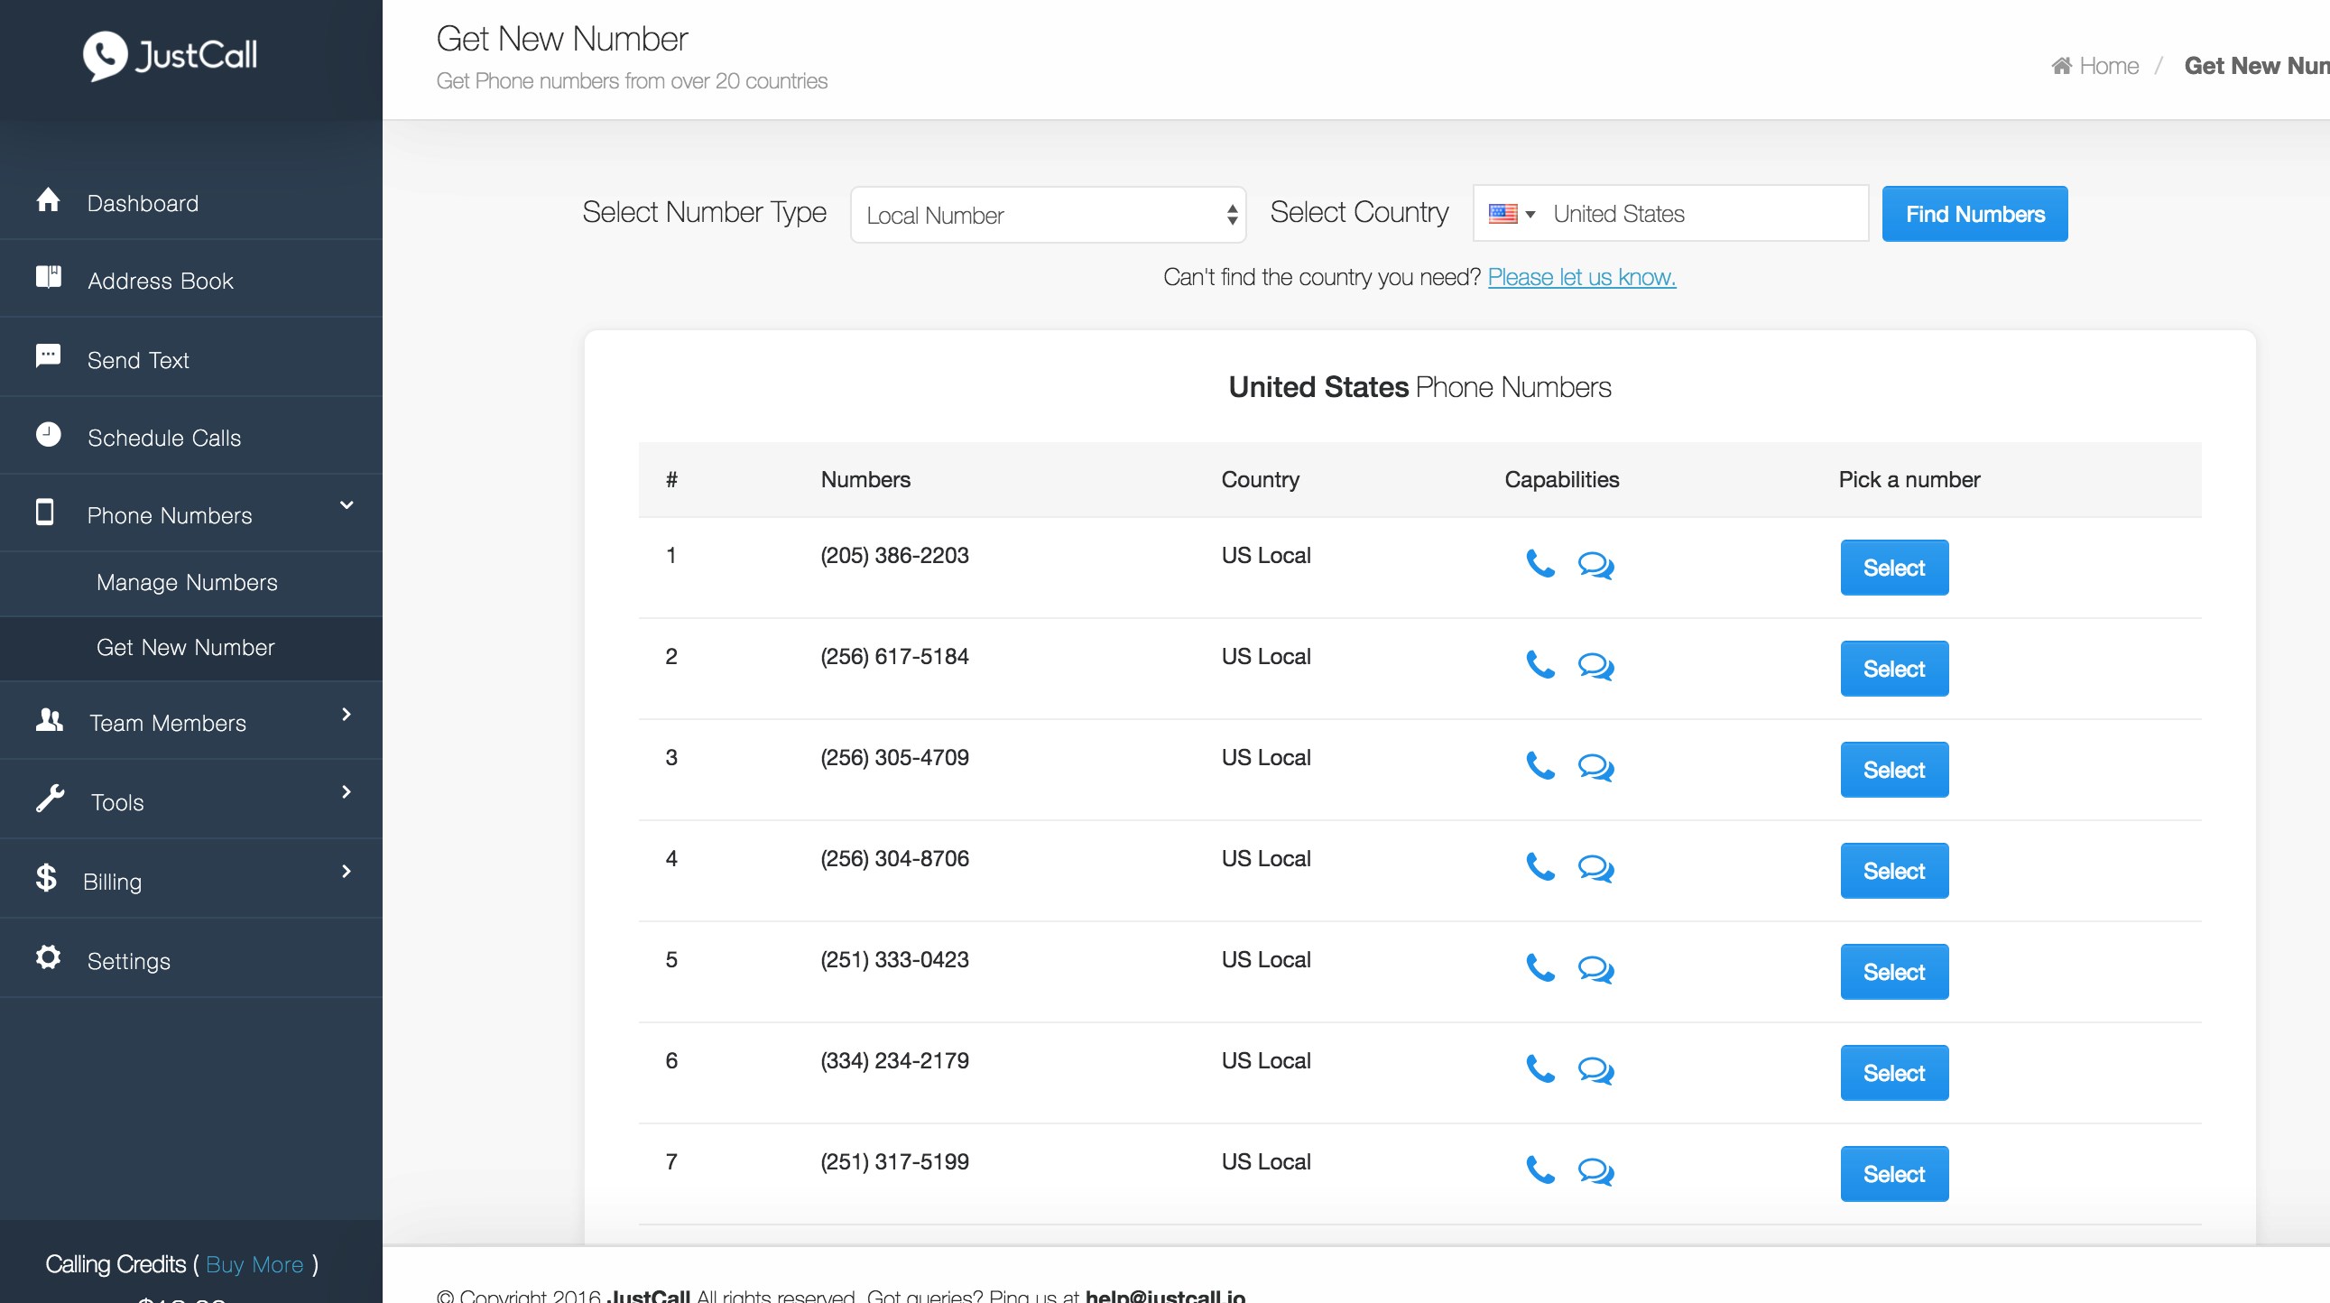Open Manage Numbers in sidebar
The height and width of the screenshot is (1303, 2330).
(x=186, y=582)
